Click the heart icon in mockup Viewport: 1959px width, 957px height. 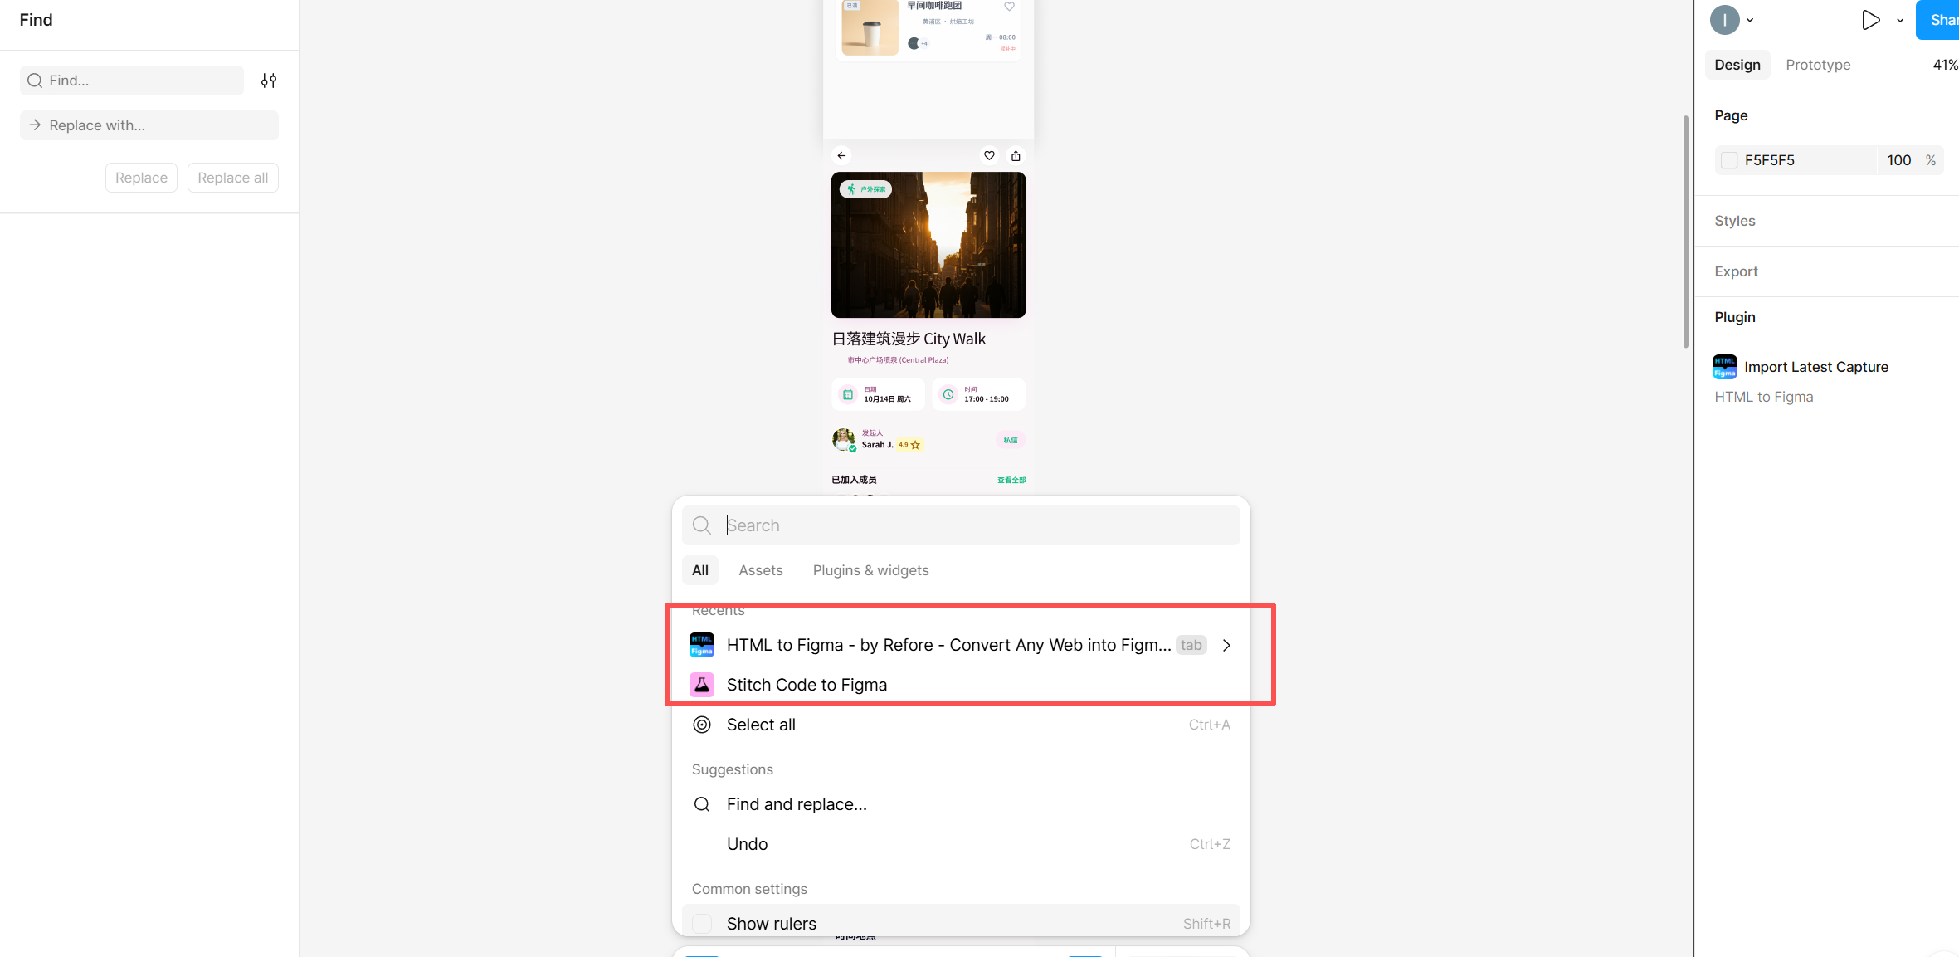pos(989,155)
